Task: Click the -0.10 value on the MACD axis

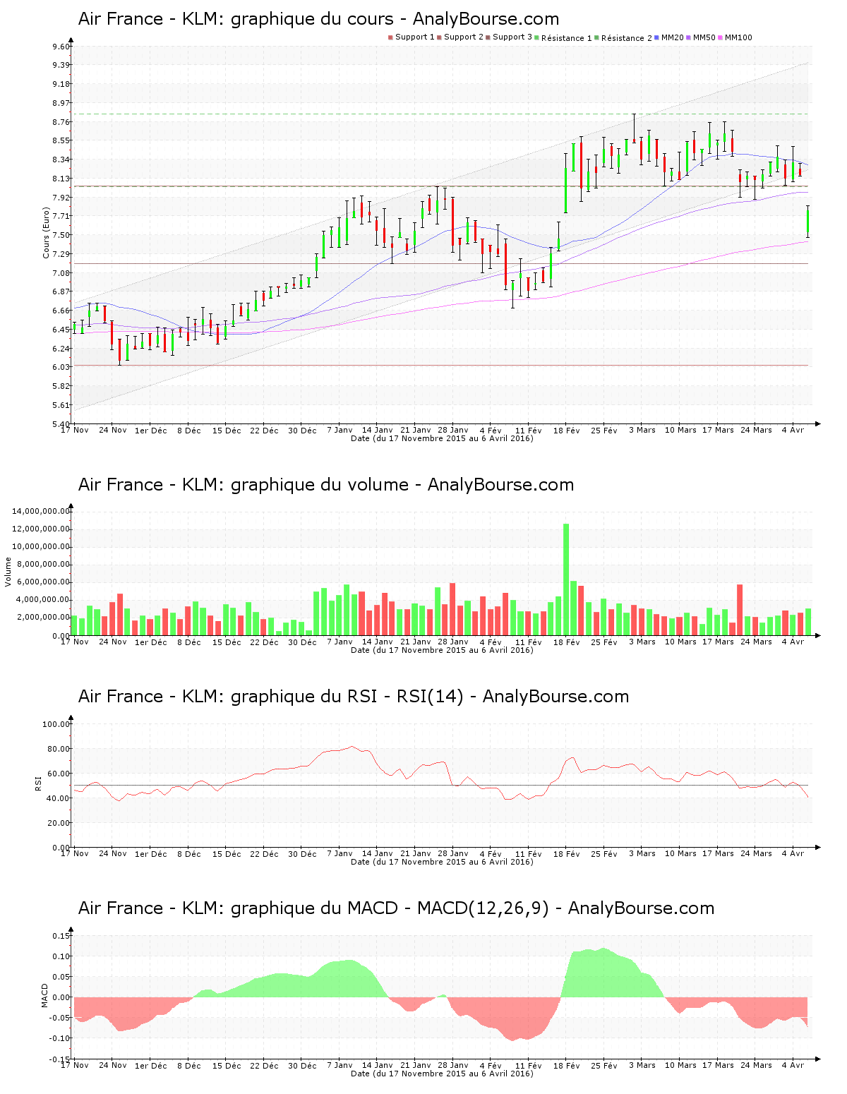Action: pos(59,1038)
